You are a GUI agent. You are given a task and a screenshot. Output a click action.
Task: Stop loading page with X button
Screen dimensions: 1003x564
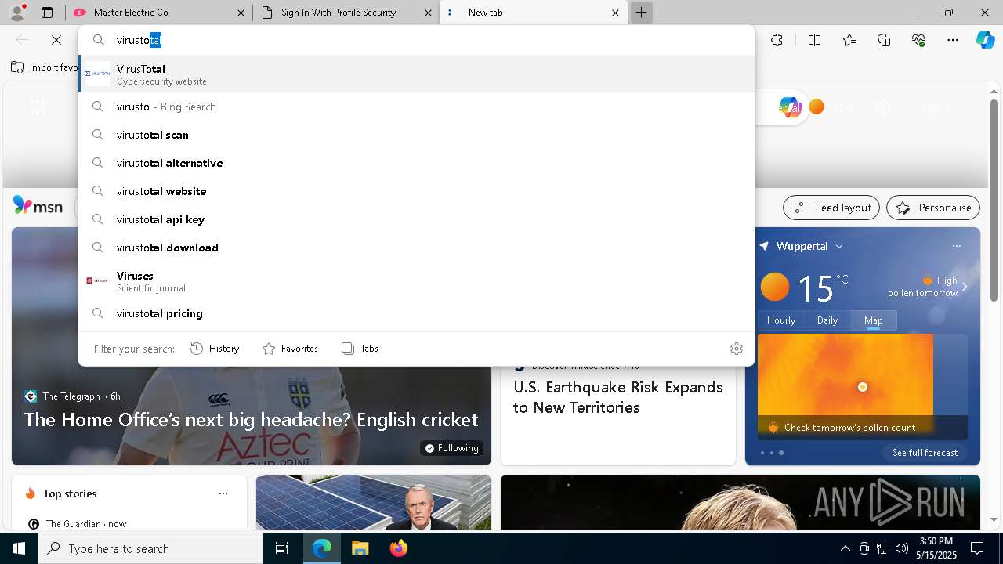click(x=56, y=40)
